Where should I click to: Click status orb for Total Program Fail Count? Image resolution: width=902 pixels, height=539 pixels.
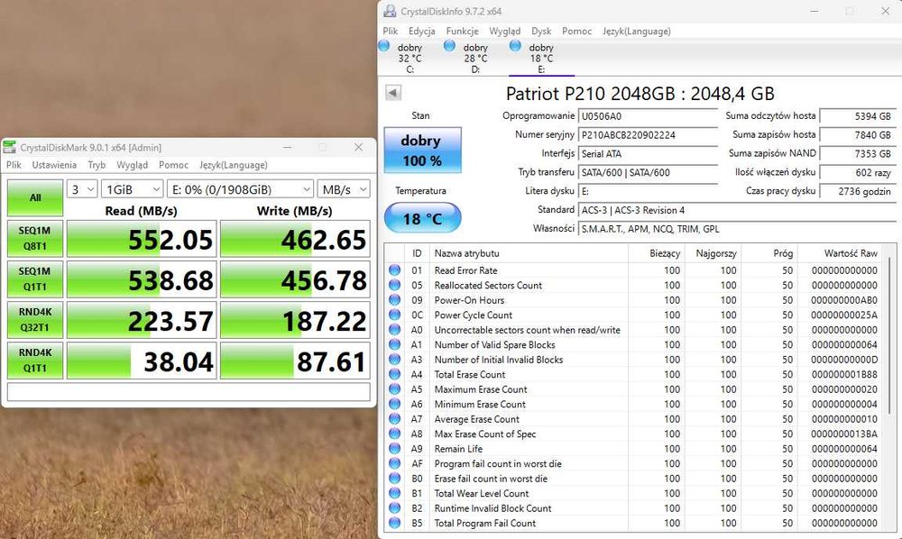(395, 523)
